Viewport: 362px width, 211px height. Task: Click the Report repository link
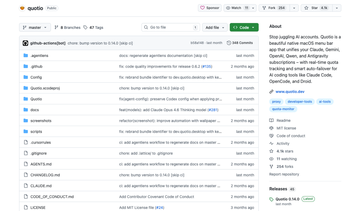tap(284, 174)
